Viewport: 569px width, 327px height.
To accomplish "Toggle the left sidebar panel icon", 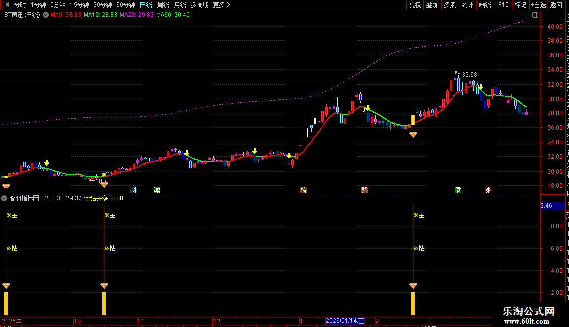I will pyautogui.click(x=6, y=5).
